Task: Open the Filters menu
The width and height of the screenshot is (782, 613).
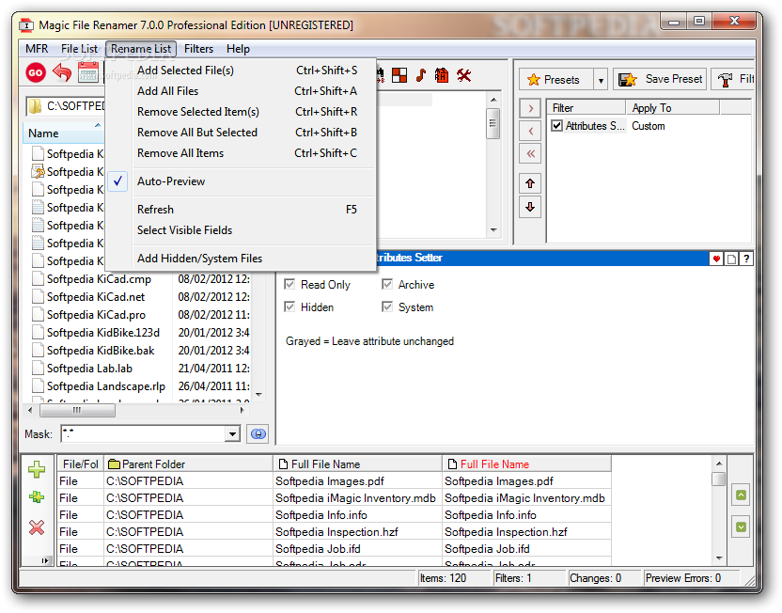Action: 198,49
